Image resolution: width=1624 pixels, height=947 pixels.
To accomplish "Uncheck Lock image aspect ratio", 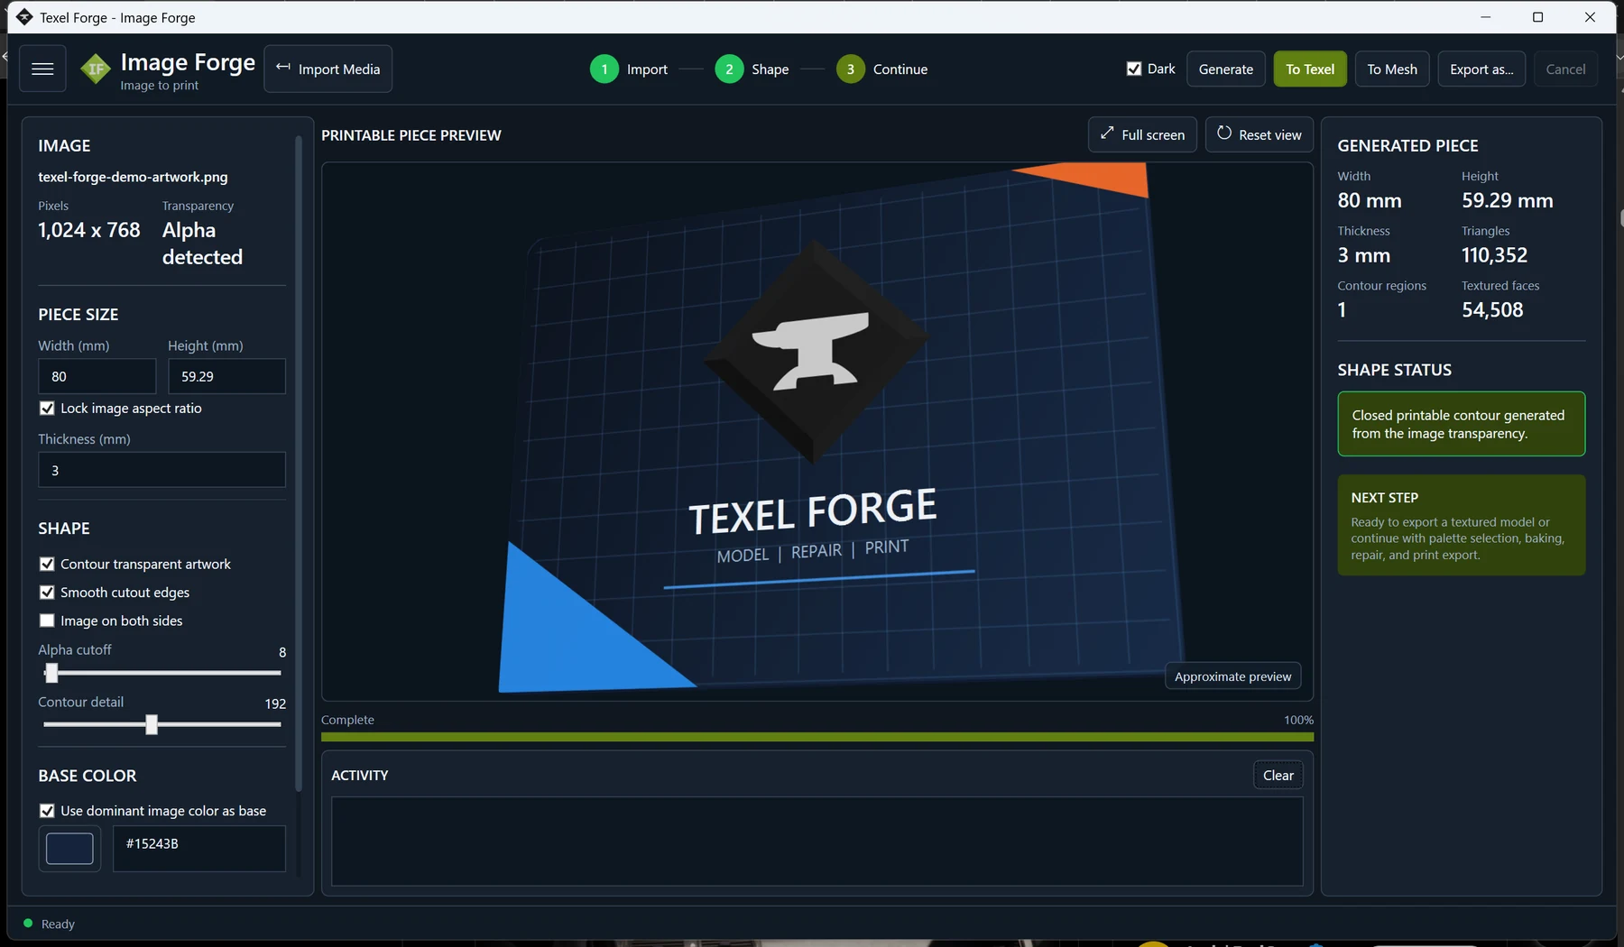I will pyautogui.click(x=47, y=408).
